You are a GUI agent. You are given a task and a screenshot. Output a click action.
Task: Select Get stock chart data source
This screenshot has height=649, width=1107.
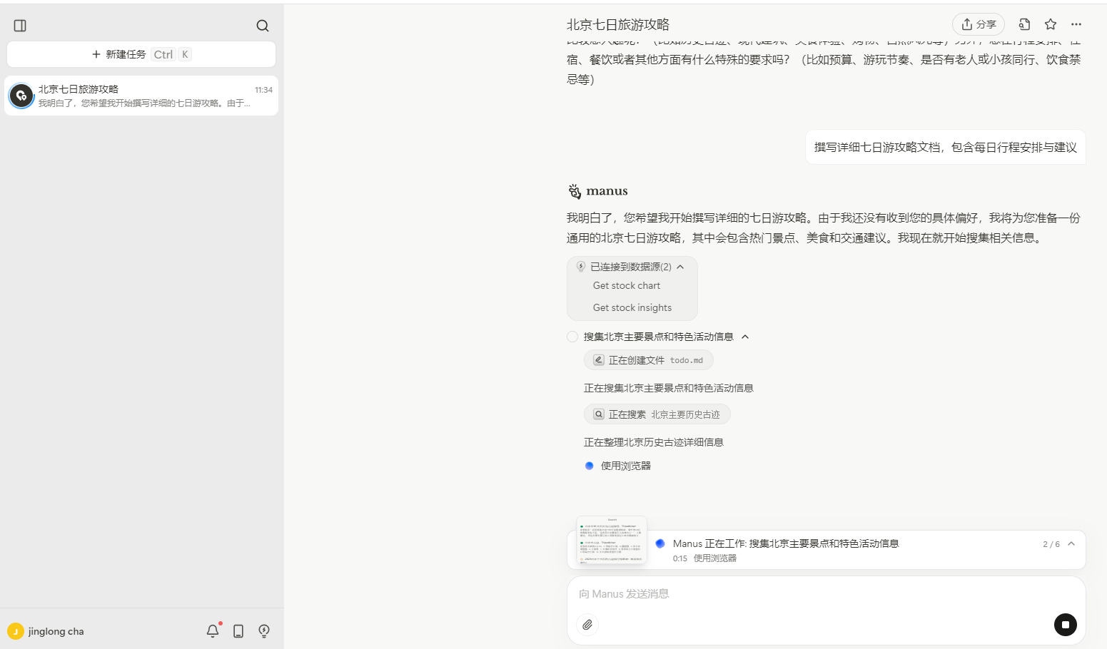(x=626, y=285)
